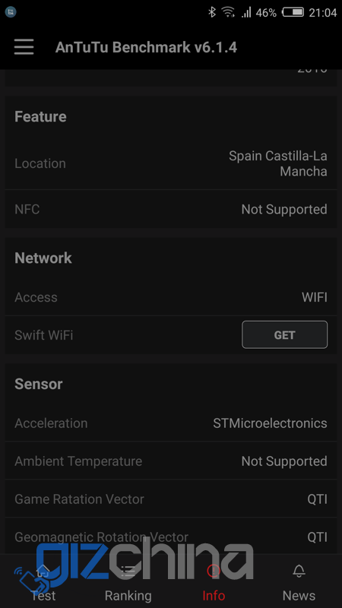Tap the battery indicator icon
Screen dimensions: 342x608
[x=293, y=12]
